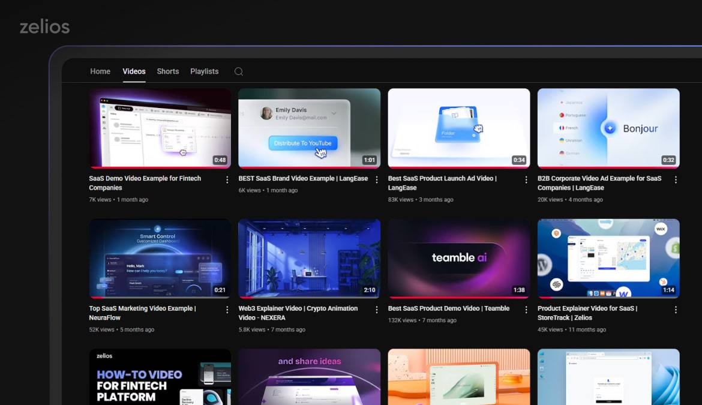Open more actions for Teamble product demo

(526, 310)
